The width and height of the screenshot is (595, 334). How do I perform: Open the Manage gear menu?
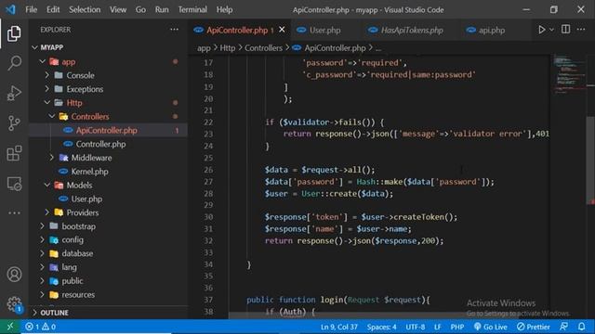coord(14,303)
